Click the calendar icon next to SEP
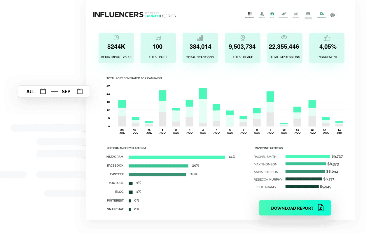The width and height of the screenshot is (385, 233). 79,91
